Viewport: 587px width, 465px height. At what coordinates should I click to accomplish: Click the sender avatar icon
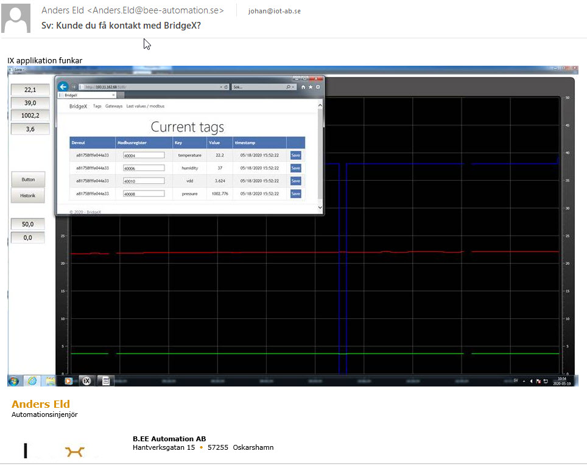(16, 18)
